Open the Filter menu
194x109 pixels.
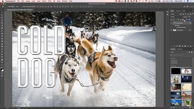(x=50, y=1)
